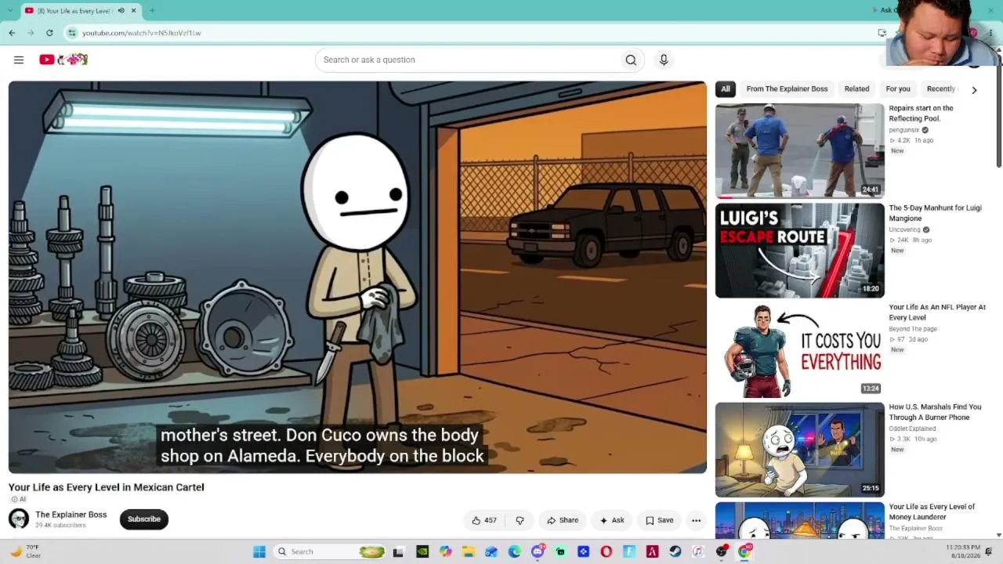The width and height of the screenshot is (1003, 564).
Task: Click the 'It Costs You Everything' thumbnail
Action: [x=799, y=350]
